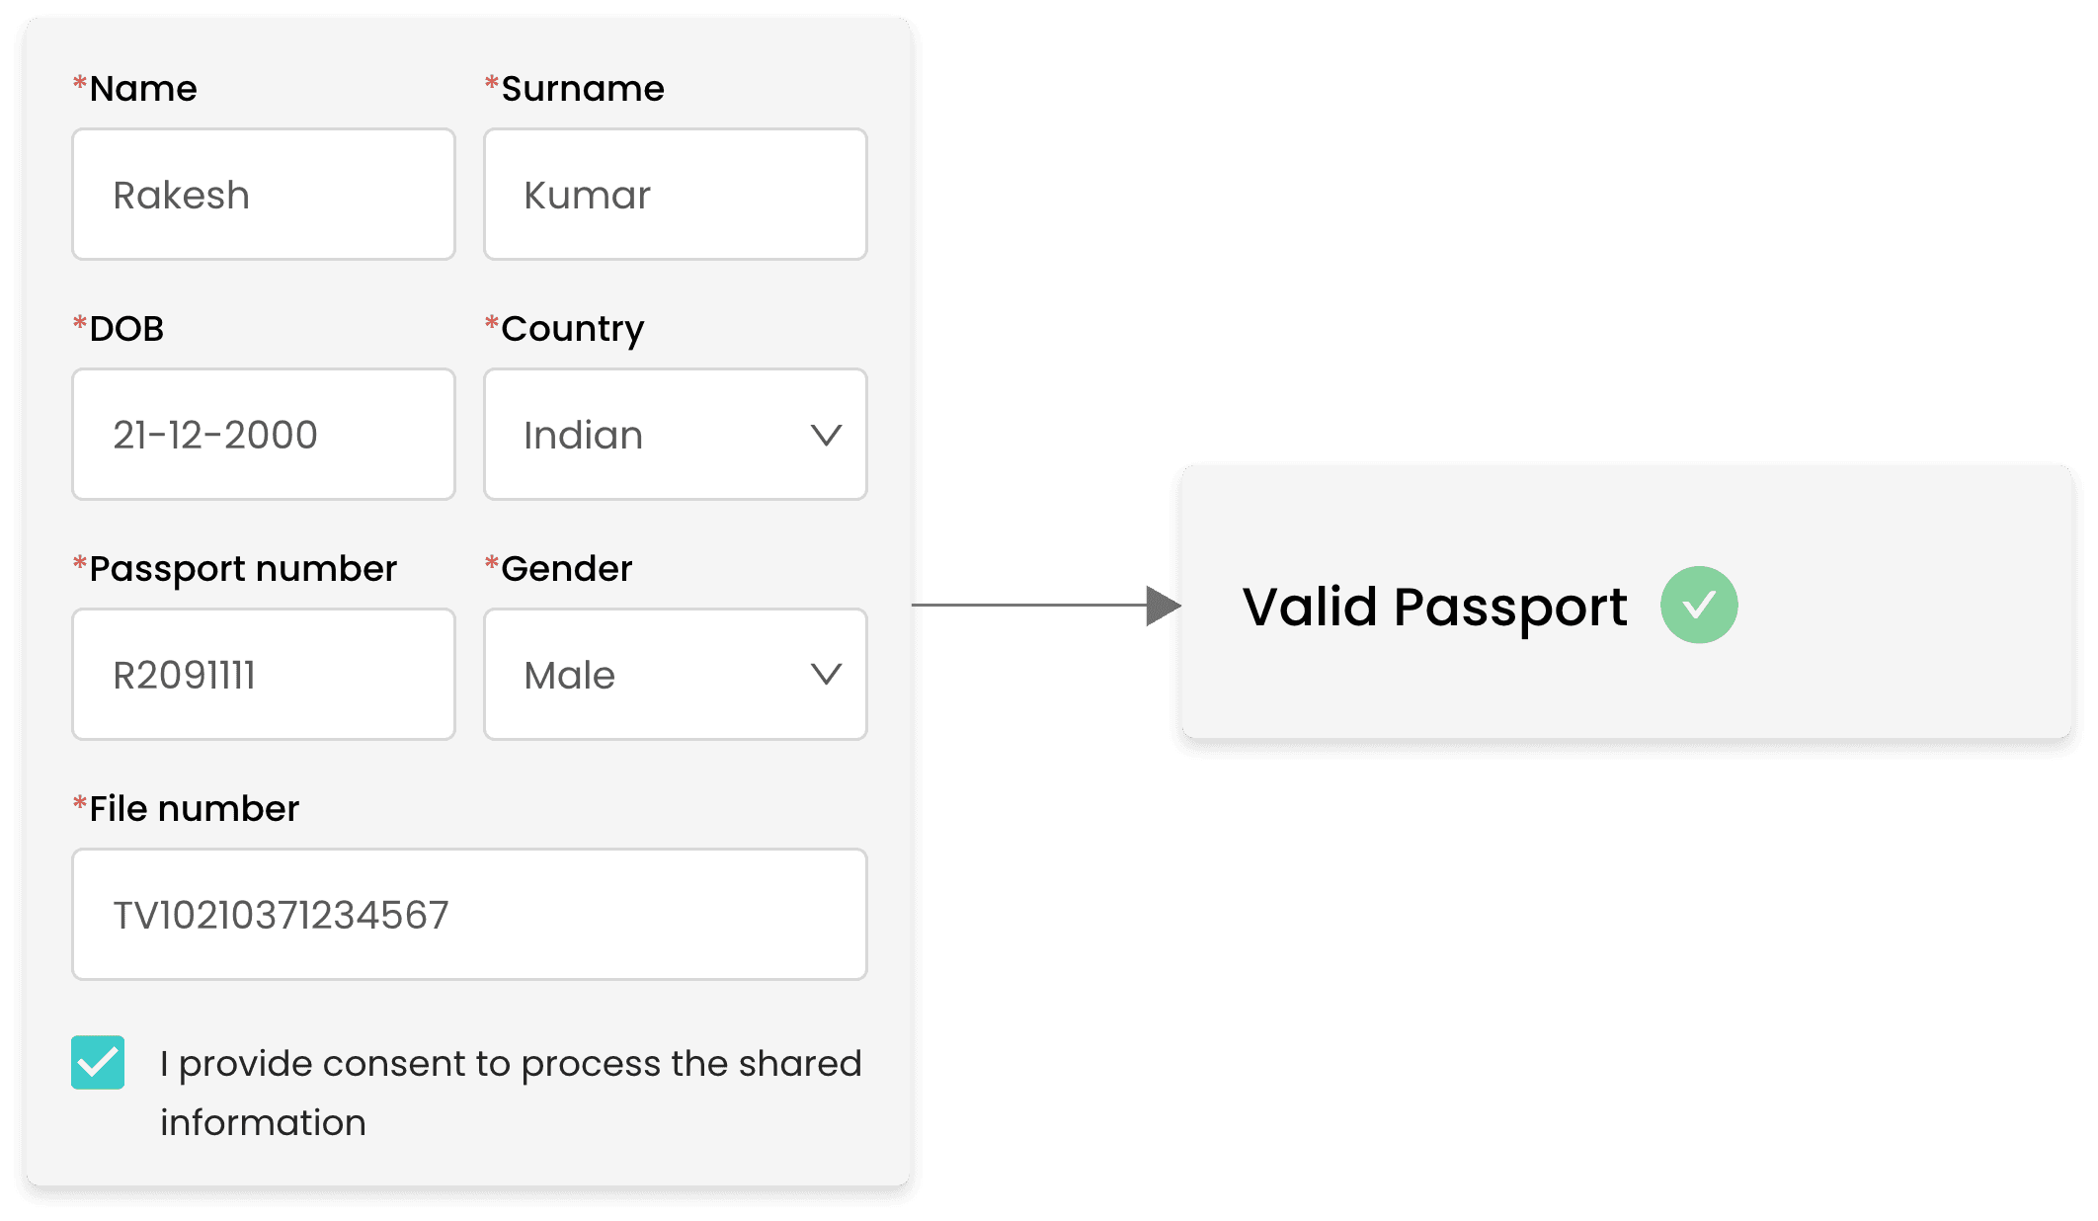Image resolution: width=2098 pixels, height=1221 pixels.
Task: Click the Passport number label
Action: click(242, 569)
